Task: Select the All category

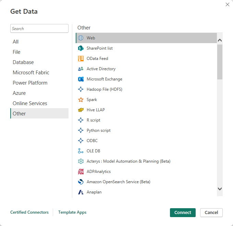Action: pyautogui.click(x=39, y=42)
